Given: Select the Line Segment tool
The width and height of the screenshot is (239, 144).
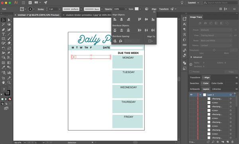Looking at the screenshot, I should click(x=9, y=34).
